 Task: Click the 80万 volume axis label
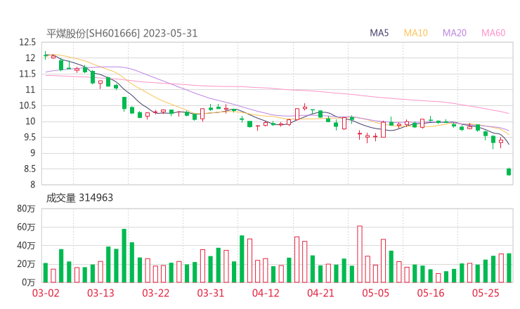(x=26, y=209)
